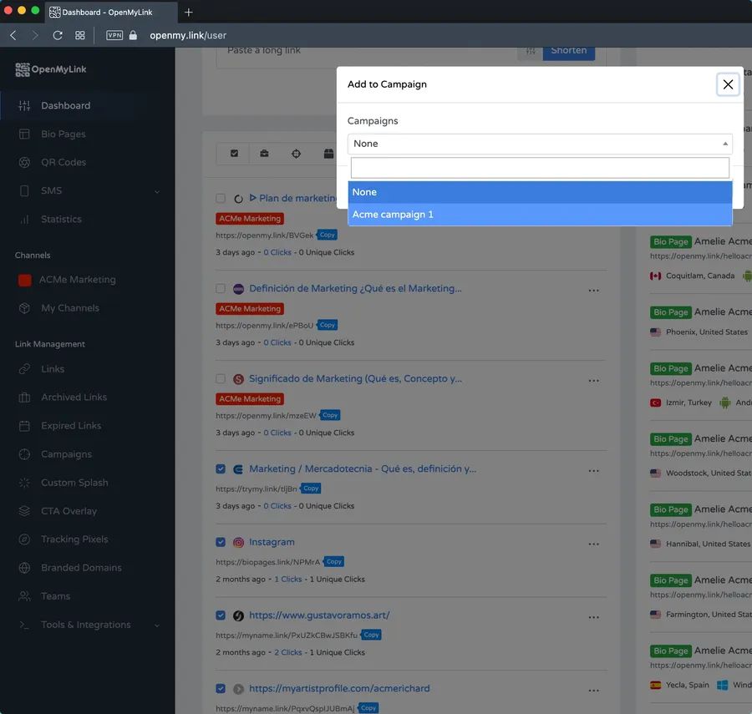Tick checkbox for Significado de Marketing link
The image size is (752, 714).
[x=221, y=378]
